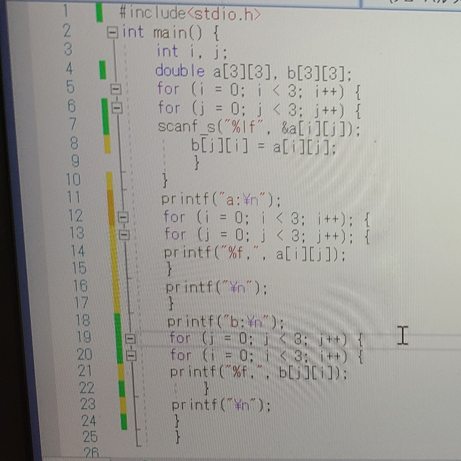Screen dimensions: 461x461
Task: Collapse the int main() function block
Action: click(x=112, y=32)
